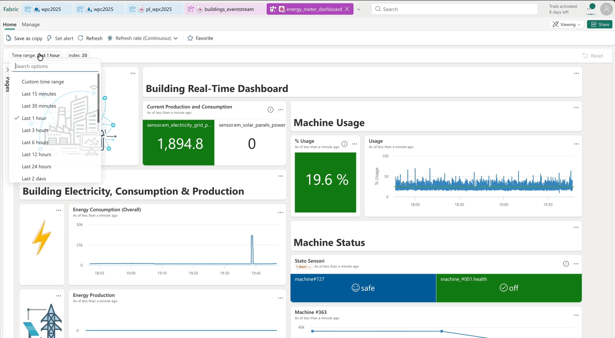Click the Save as copy icon
615x338 pixels.
coord(9,38)
